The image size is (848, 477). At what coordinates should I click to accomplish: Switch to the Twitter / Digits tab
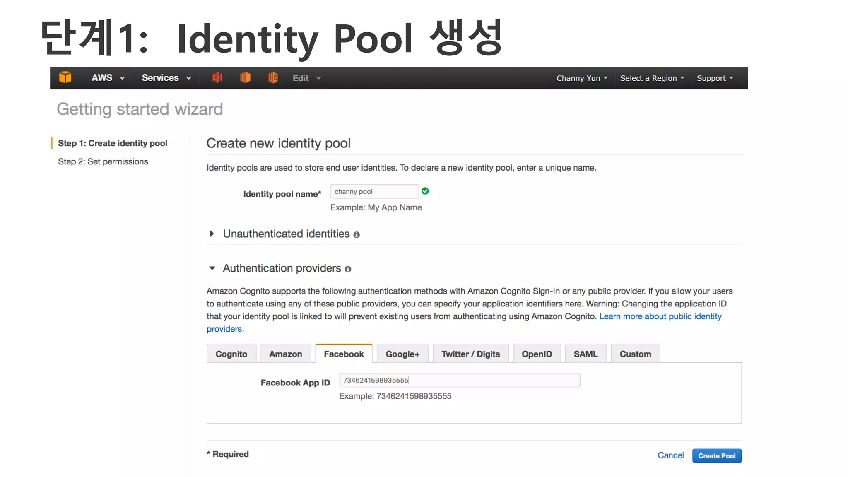click(471, 354)
